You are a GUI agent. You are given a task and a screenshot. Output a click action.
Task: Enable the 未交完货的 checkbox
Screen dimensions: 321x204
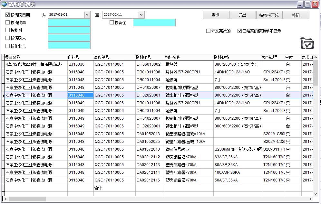[x=208, y=31]
